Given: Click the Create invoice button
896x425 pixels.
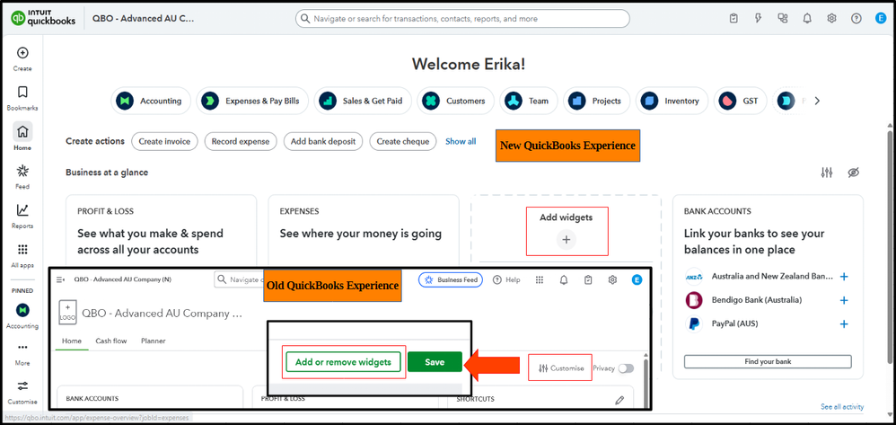Looking at the screenshot, I should pos(164,141).
